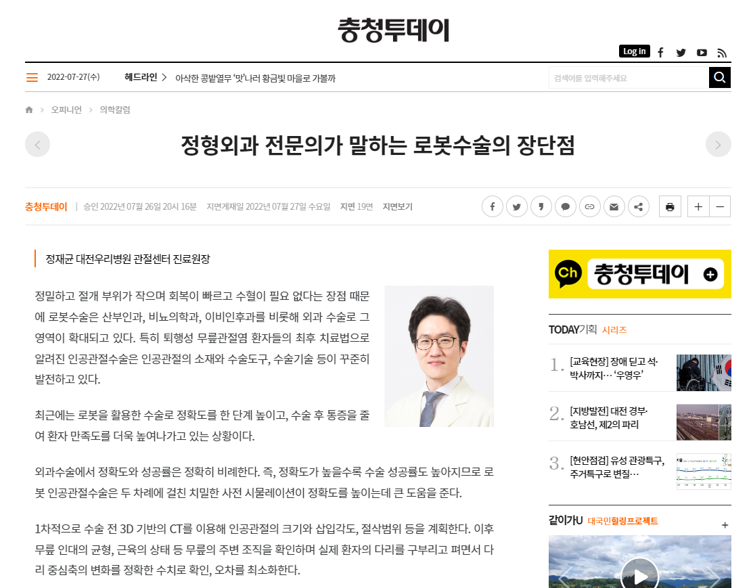Open the 오피니언 breadcrumb
This screenshot has height=588, width=751.
pyautogui.click(x=66, y=110)
